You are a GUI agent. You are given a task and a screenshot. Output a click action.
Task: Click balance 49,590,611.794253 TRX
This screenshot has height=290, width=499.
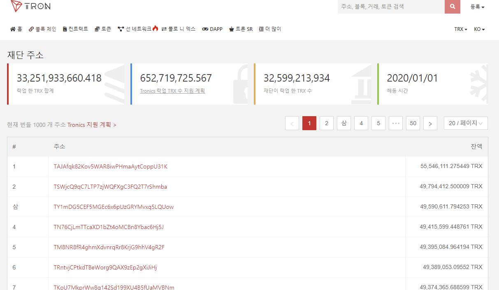tap(451, 206)
